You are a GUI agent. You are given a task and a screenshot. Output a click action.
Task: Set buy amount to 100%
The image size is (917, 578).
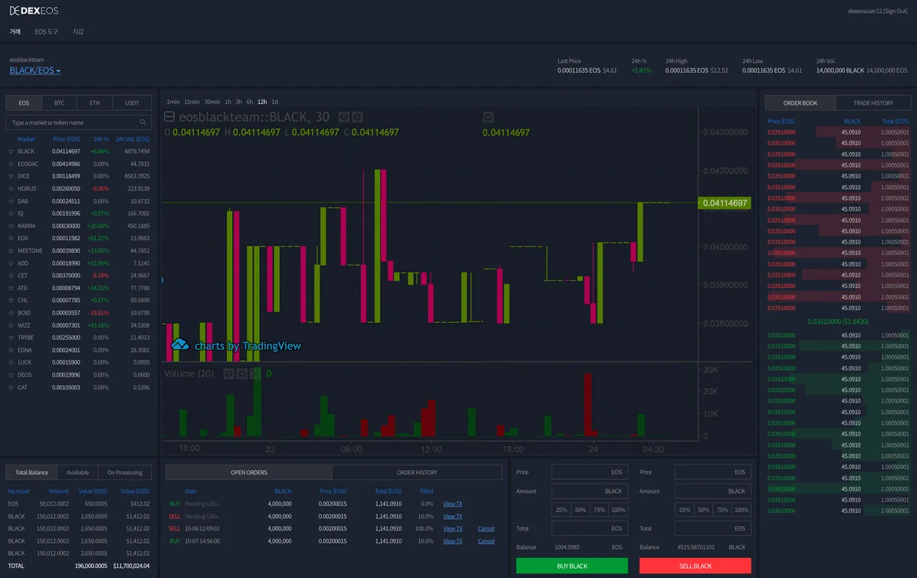click(x=618, y=510)
